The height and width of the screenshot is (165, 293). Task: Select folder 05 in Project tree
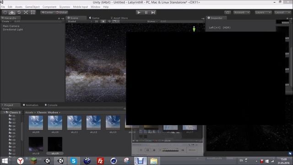point(12,130)
